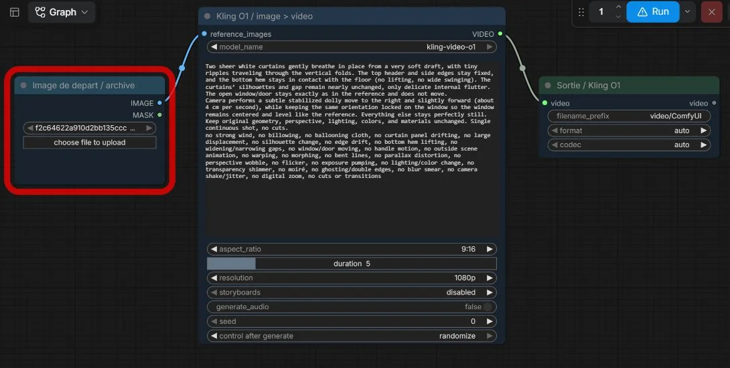The width and height of the screenshot is (730, 368).
Task: Select next aspect_ratio value
Action: point(490,250)
